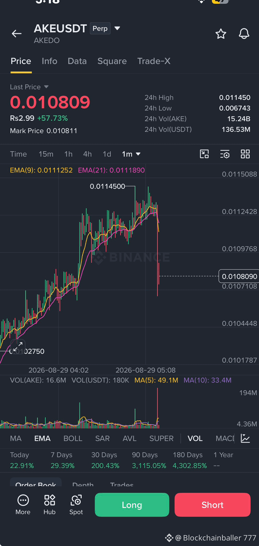Add AKEUSDT to favorites with star
Image resolution: width=259 pixels, height=546 pixels.
tap(221, 34)
